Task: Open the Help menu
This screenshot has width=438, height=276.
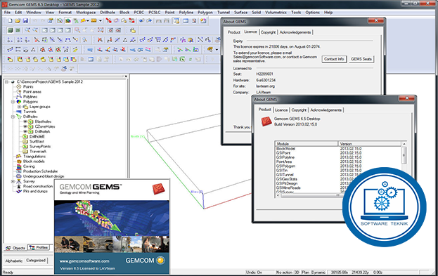Action: pos(328,13)
